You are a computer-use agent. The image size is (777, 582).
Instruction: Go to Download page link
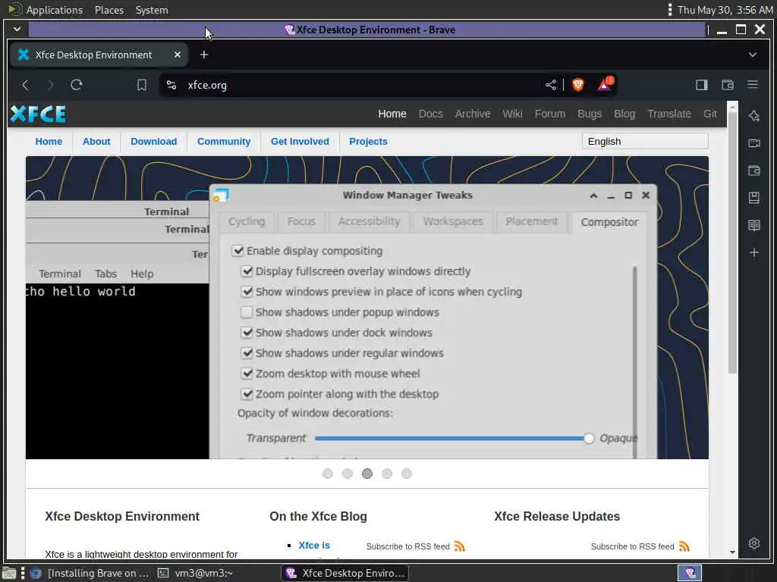153,142
